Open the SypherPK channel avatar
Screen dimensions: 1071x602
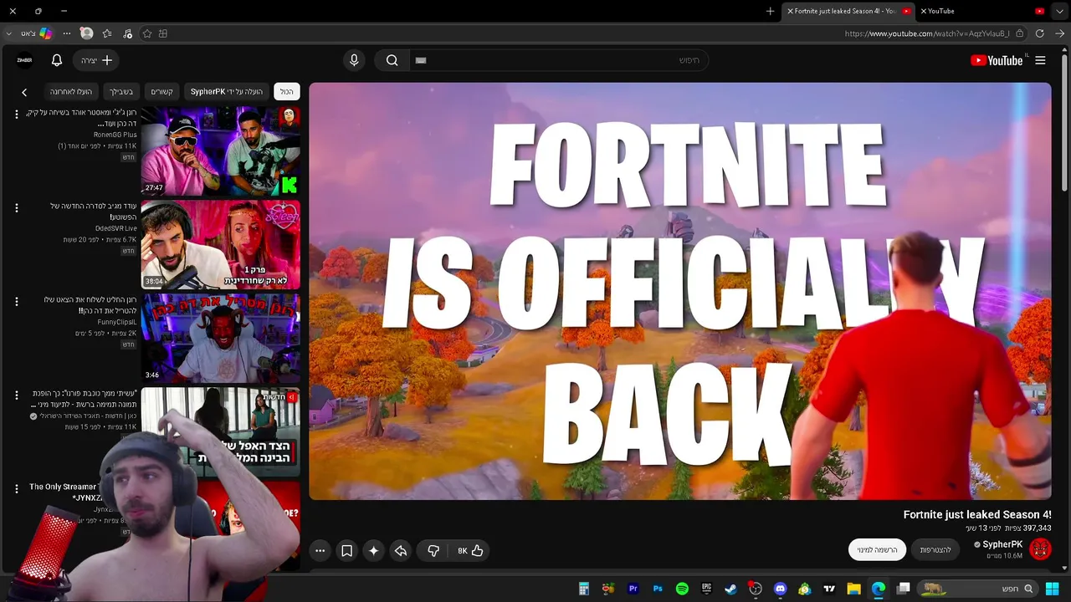pos(1040,548)
